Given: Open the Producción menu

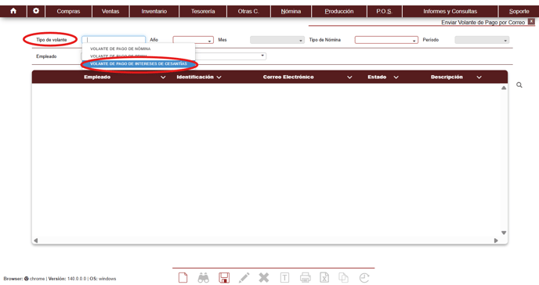Looking at the screenshot, I should coord(339,11).
